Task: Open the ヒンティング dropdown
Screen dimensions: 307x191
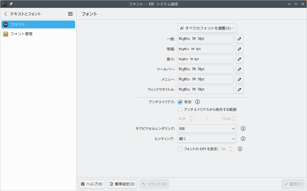Action: tap(207, 139)
